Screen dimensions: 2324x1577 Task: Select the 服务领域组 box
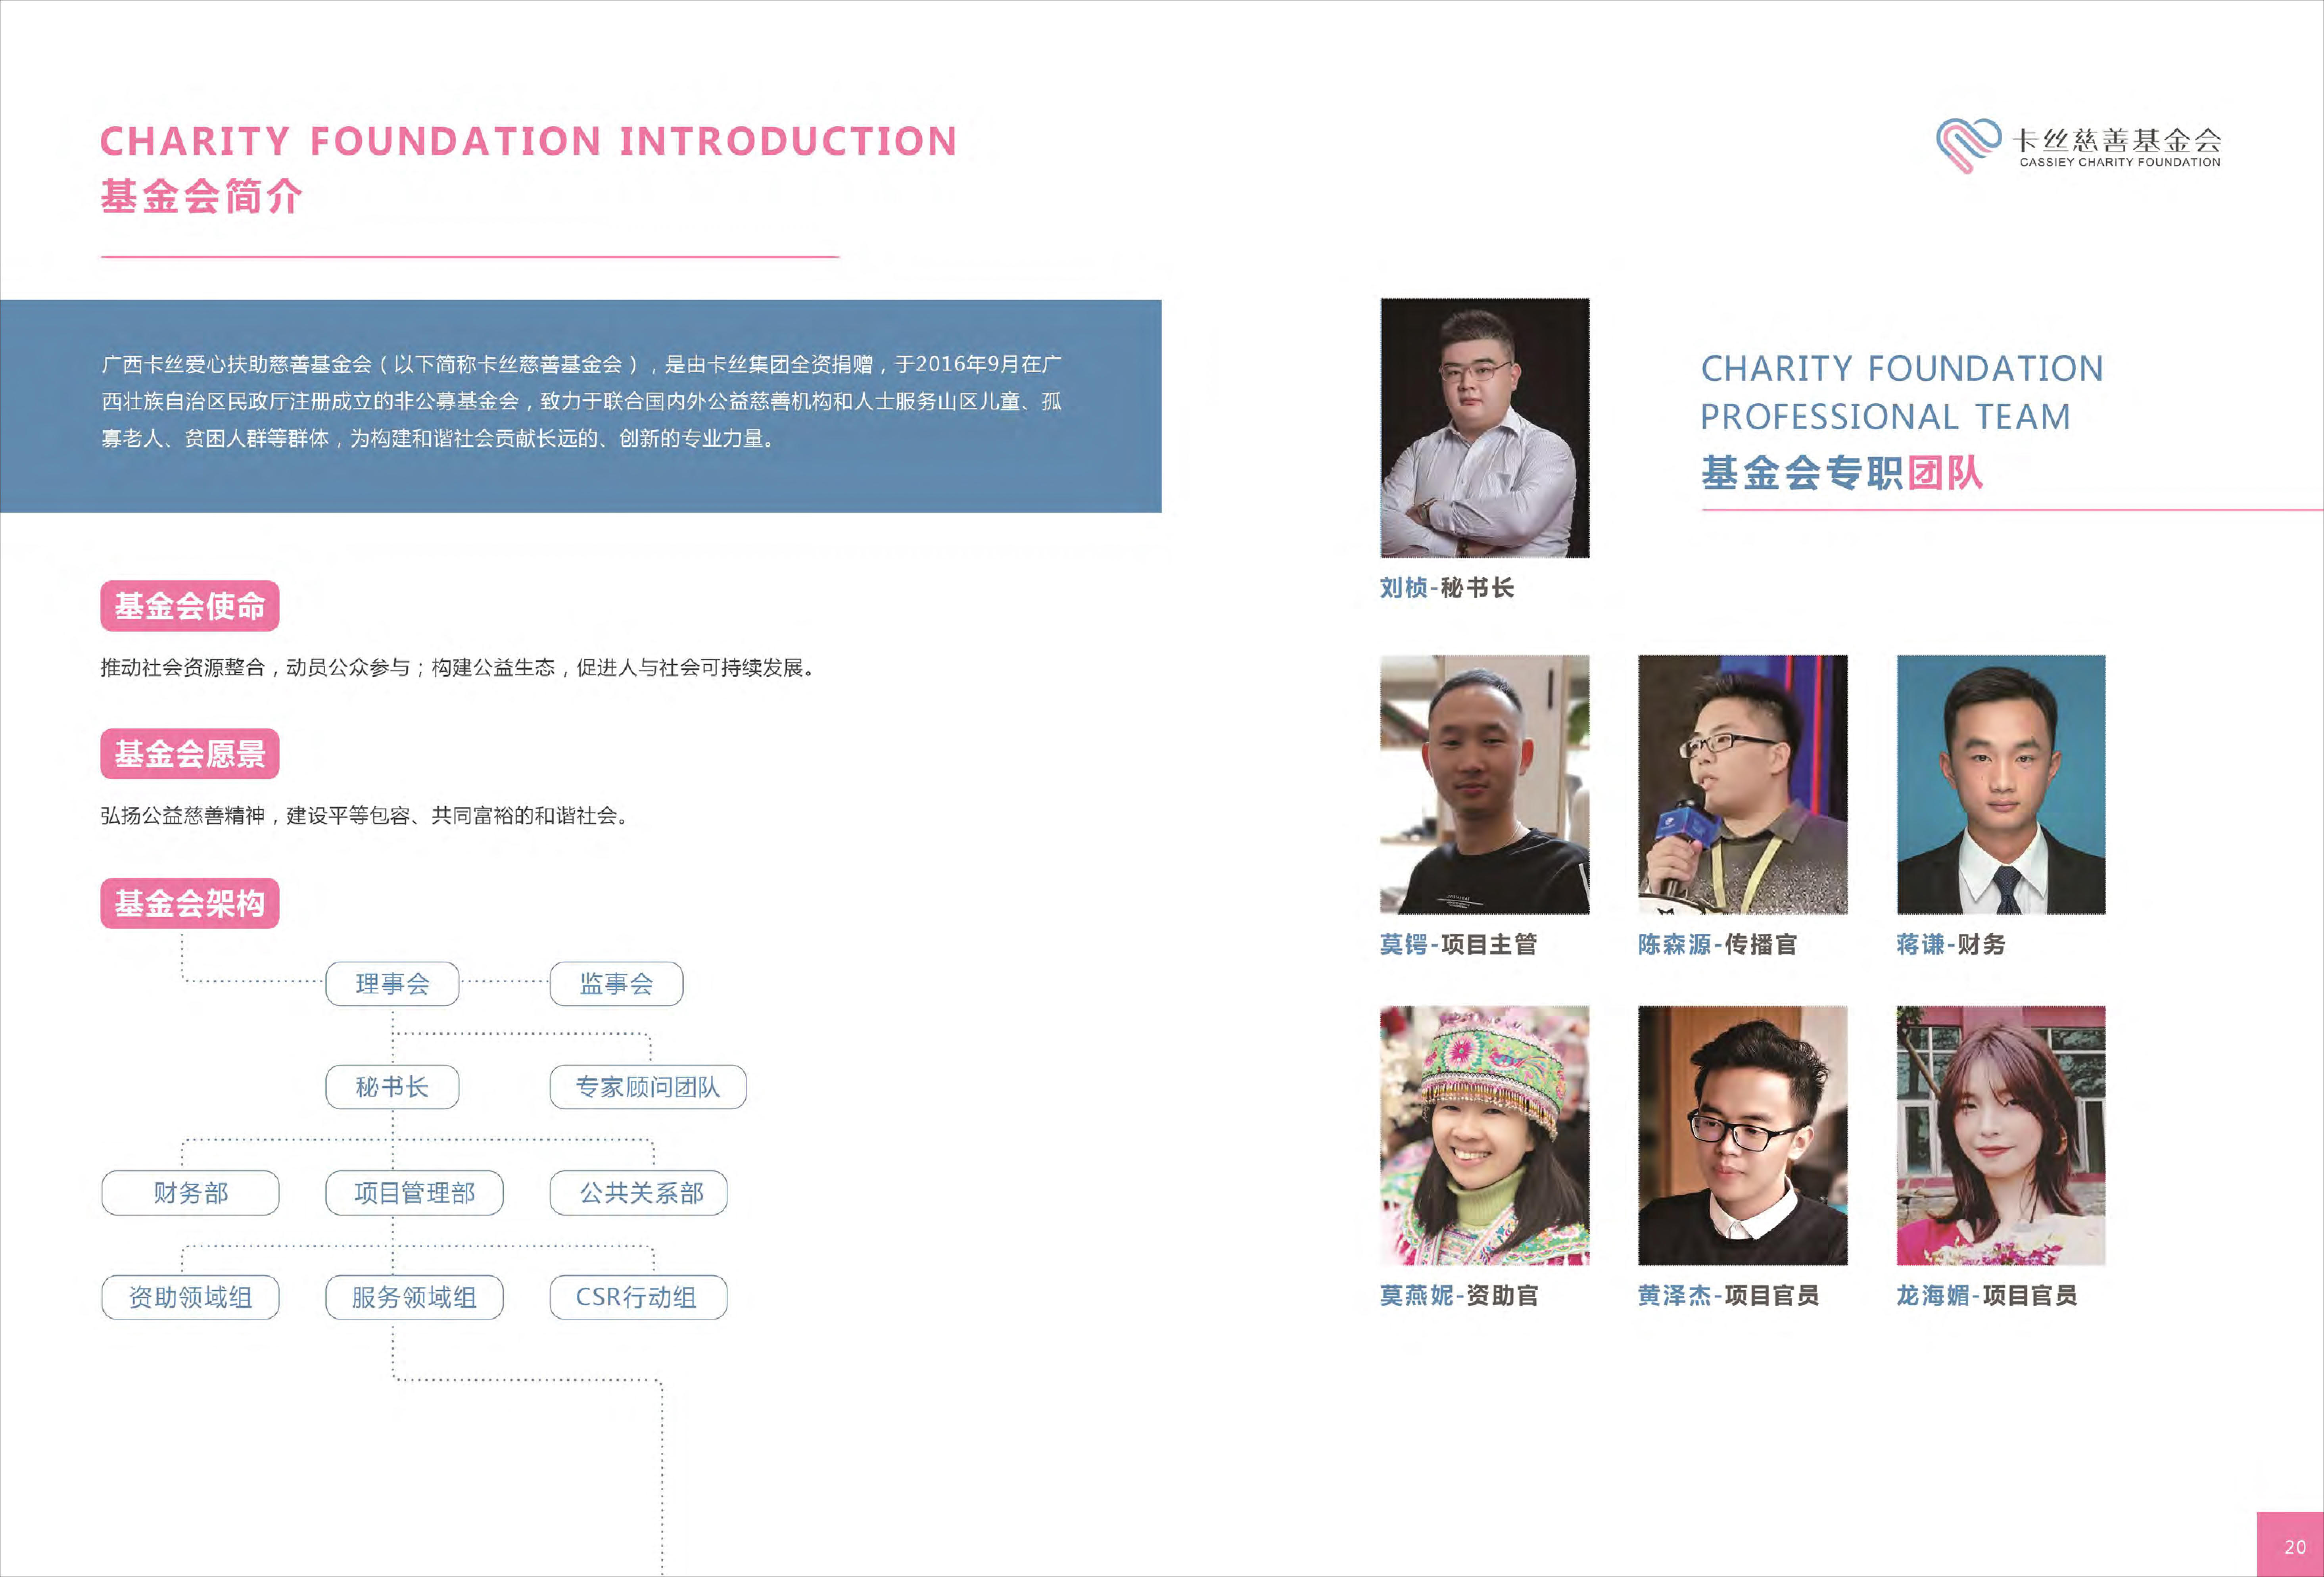(x=414, y=1297)
